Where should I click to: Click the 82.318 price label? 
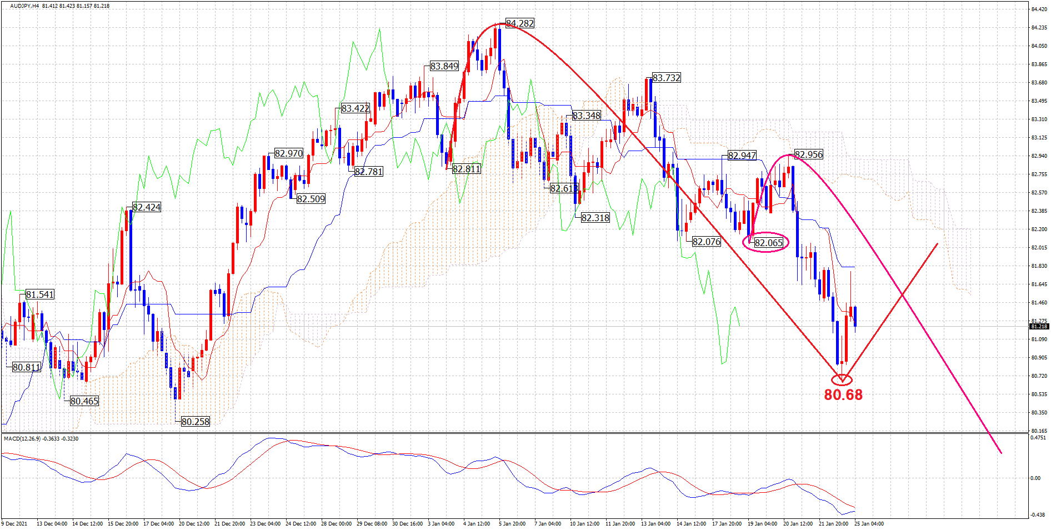pyautogui.click(x=595, y=218)
